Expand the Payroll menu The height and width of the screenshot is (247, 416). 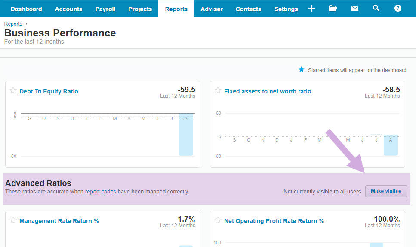coord(105,9)
